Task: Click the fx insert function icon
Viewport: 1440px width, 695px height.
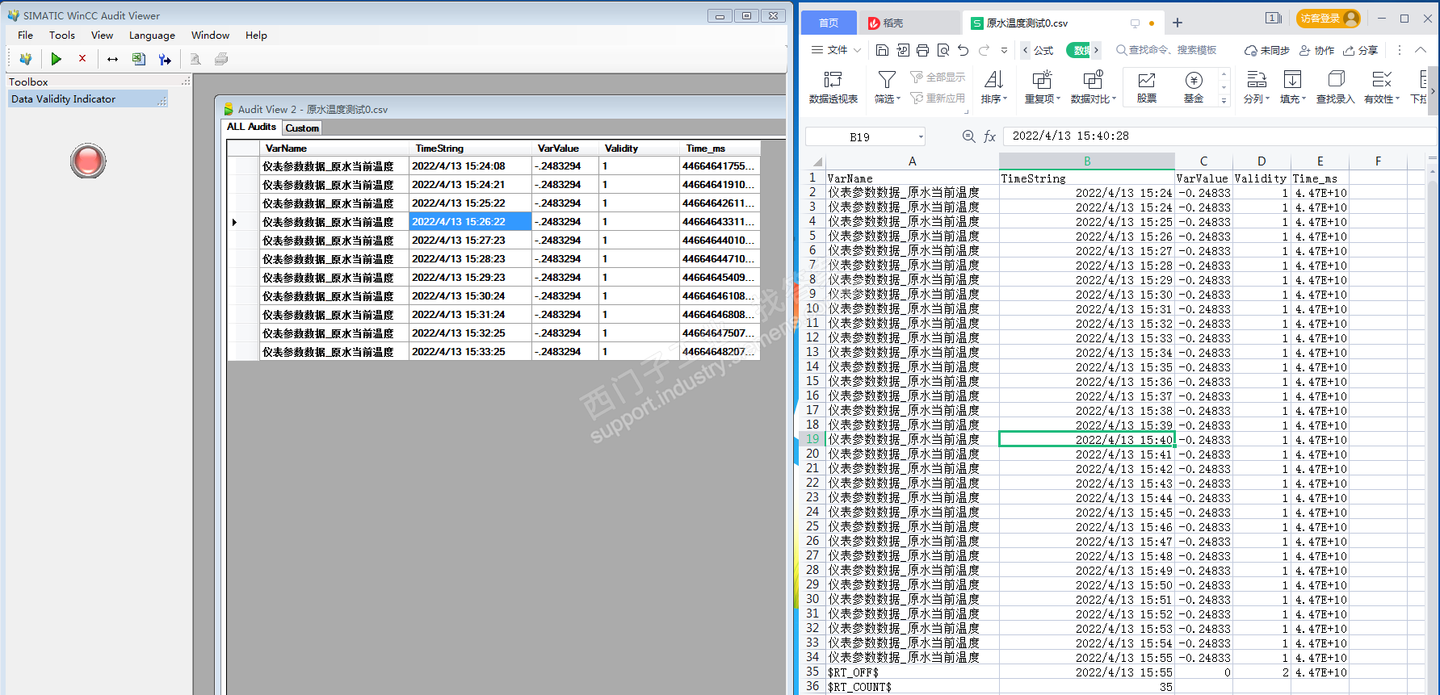Action: pos(990,136)
